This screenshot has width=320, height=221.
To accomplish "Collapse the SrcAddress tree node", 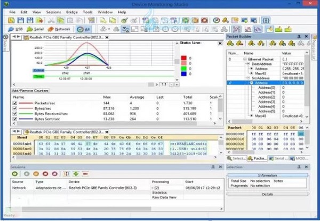I will point(248,78).
